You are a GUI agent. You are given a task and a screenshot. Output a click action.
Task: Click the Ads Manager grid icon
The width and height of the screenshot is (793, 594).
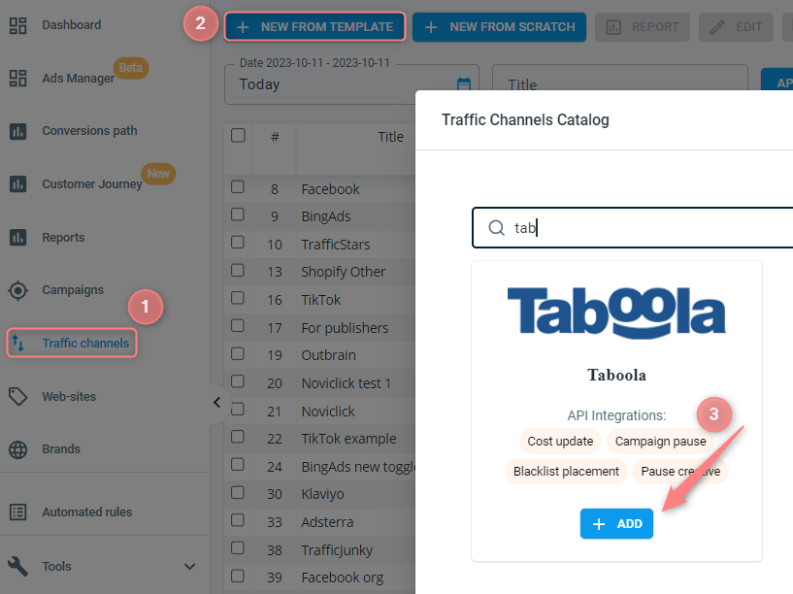[18, 79]
